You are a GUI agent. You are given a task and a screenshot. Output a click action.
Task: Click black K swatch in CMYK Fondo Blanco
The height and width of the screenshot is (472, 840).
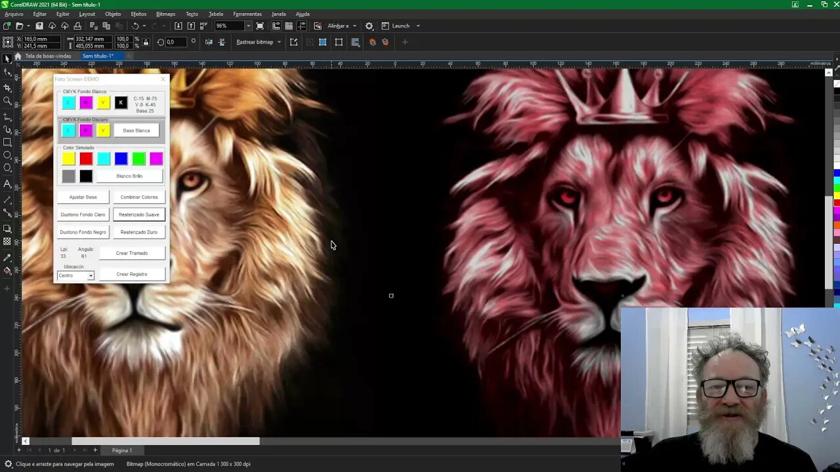tap(121, 103)
